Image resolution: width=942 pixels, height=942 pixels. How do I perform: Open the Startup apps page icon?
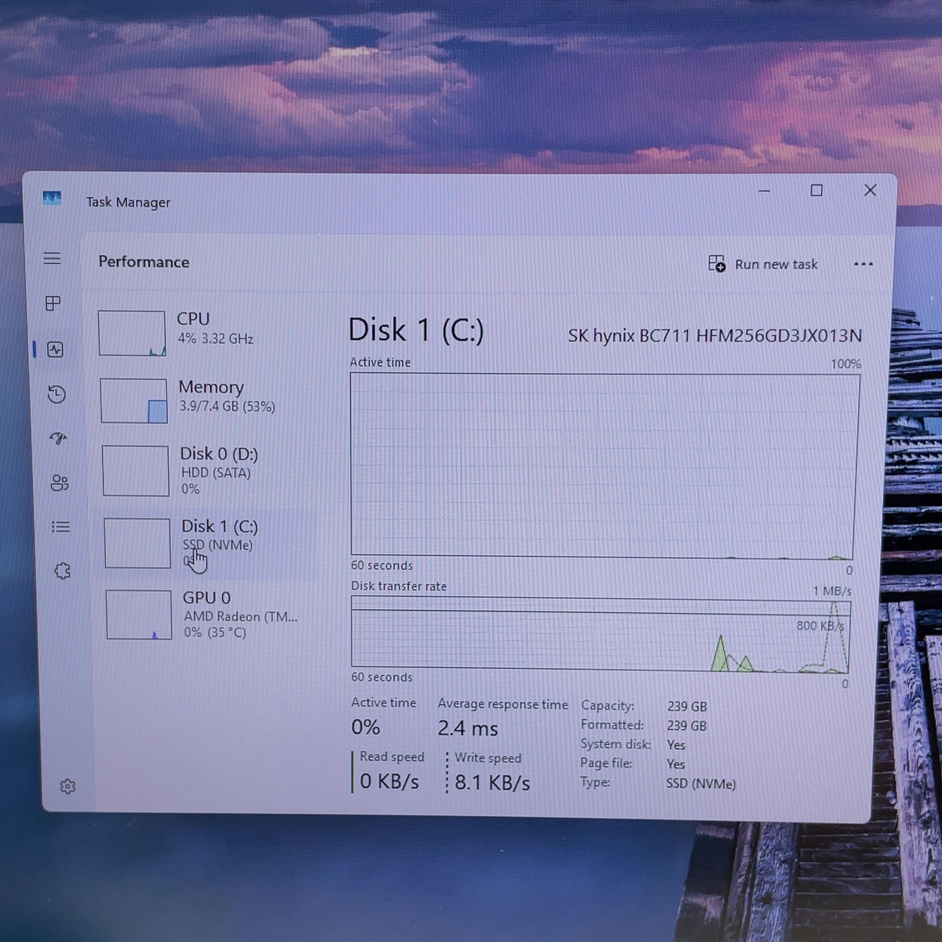coord(58,438)
